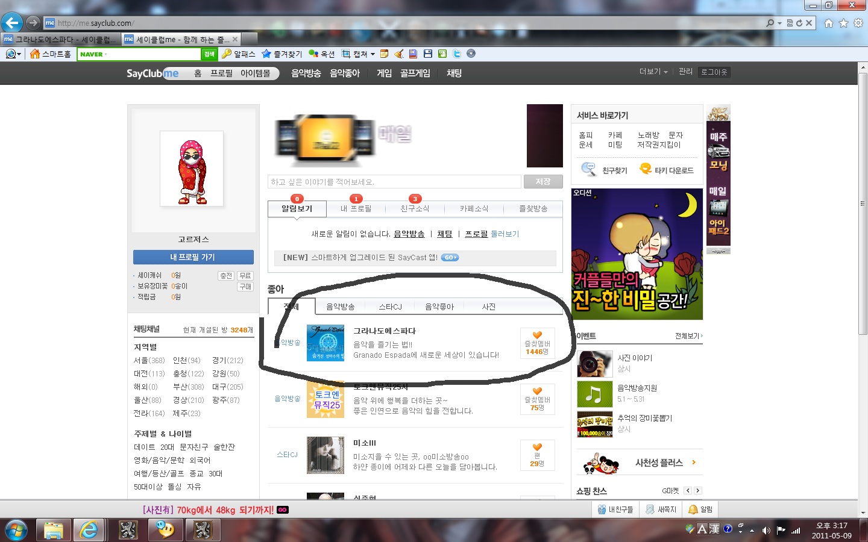Viewport: 868px width, 542px height.
Task: Open the 커플들만의 진한 비밀공간 banner
Action: point(637,254)
